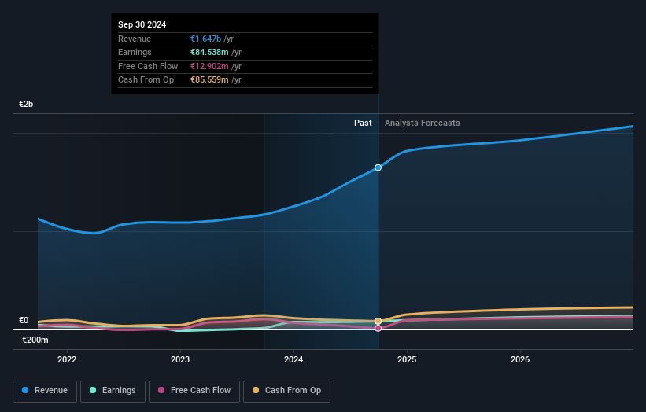Click the Analysts Forecasts label

pos(423,123)
